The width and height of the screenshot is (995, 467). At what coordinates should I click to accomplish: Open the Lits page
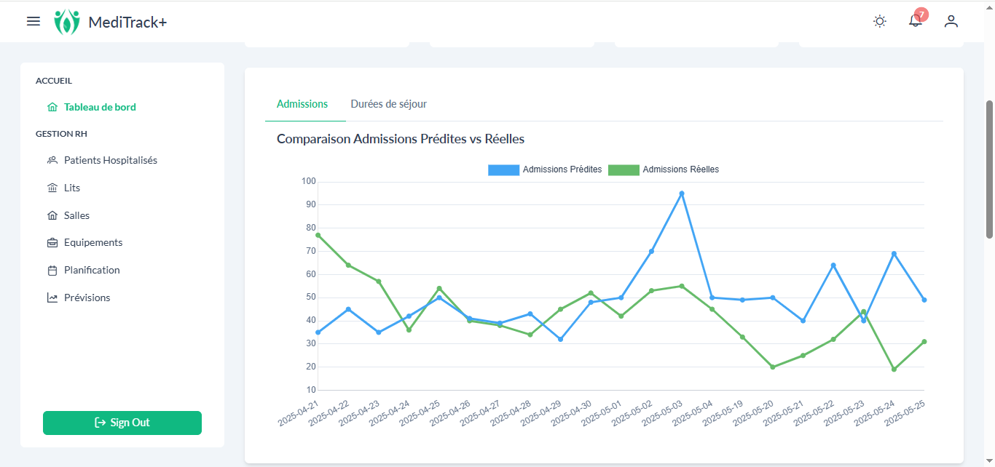72,188
